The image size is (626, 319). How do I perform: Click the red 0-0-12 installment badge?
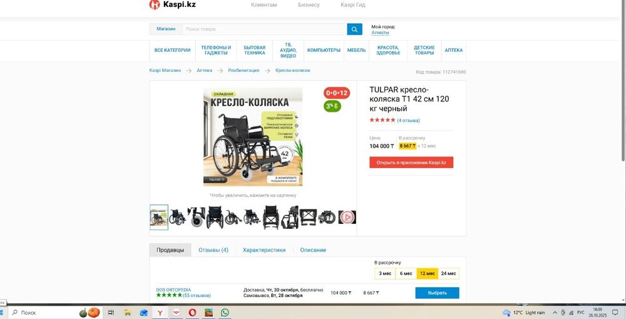[337, 93]
